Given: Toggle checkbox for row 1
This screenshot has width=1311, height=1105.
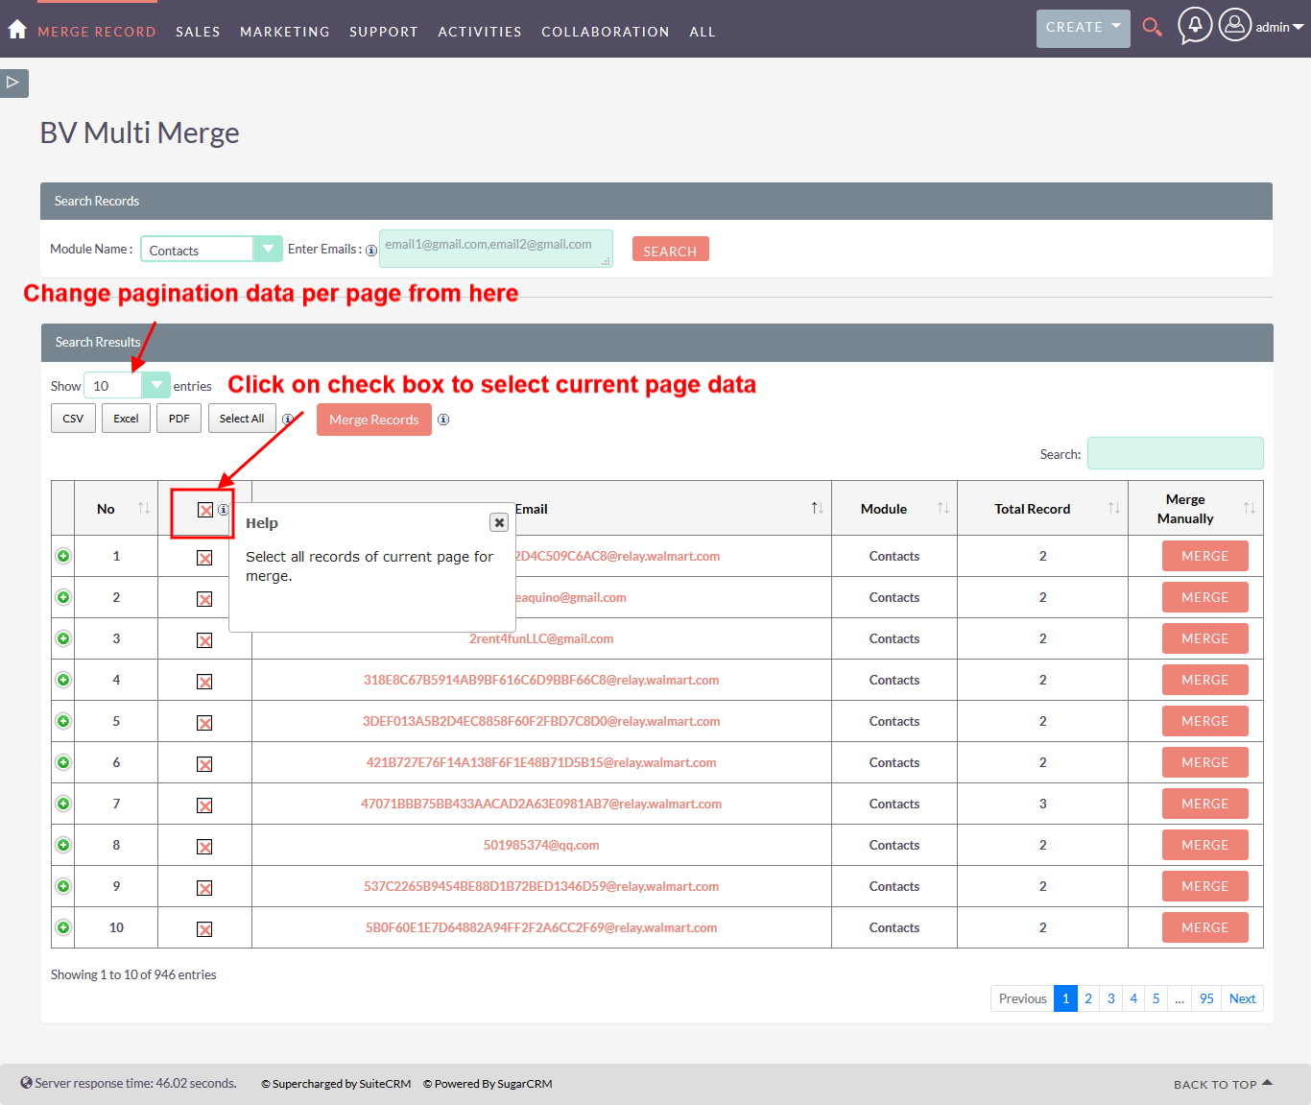Looking at the screenshot, I should (x=204, y=558).
